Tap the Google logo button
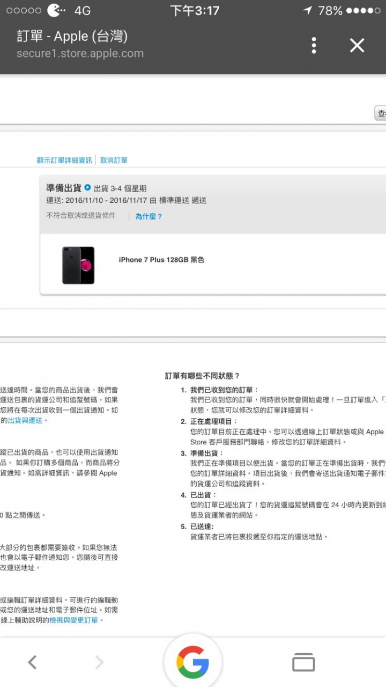The width and height of the screenshot is (386, 687). point(192,662)
